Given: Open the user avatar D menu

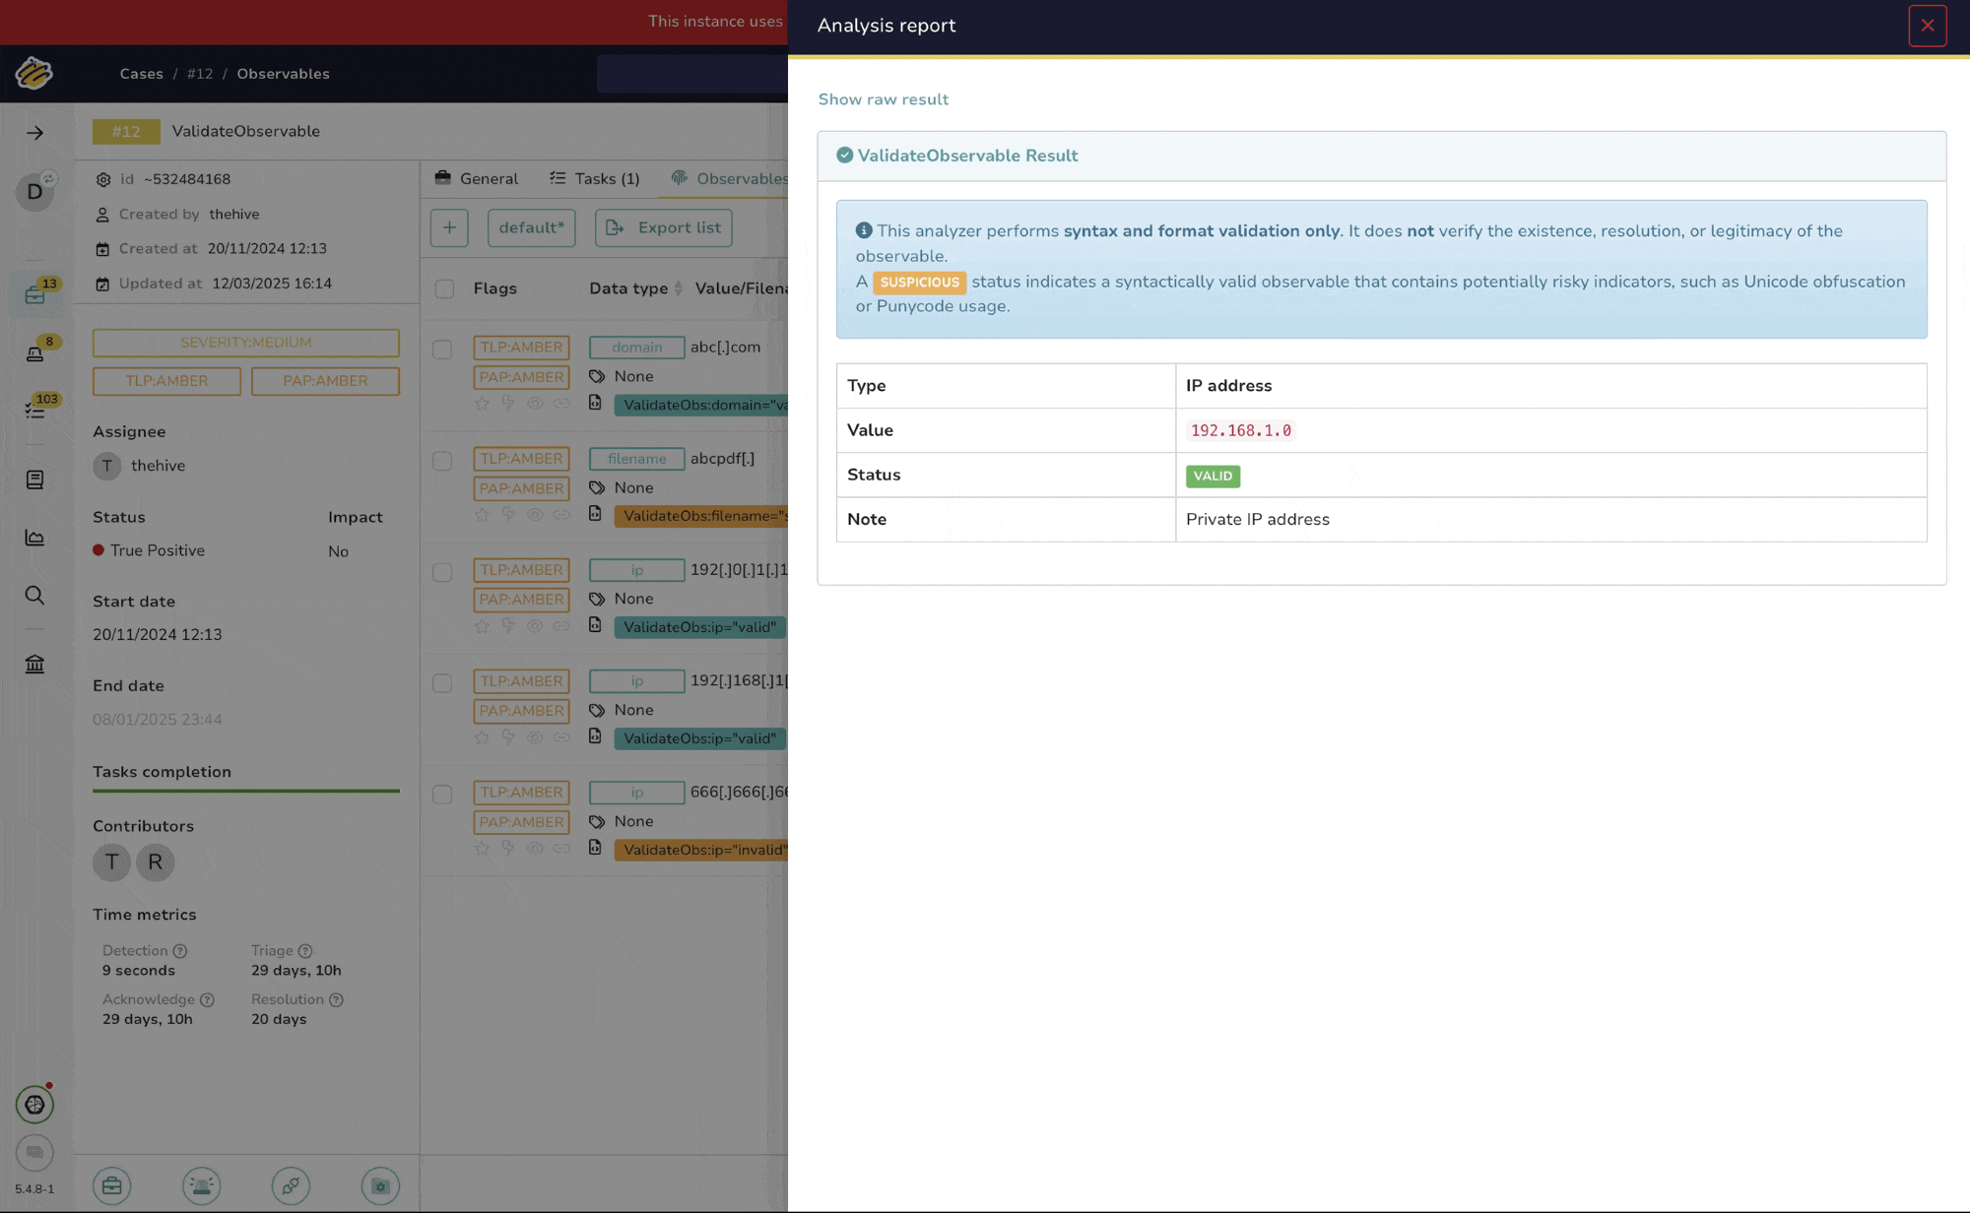Looking at the screenshot, I should tap(34, 191).
